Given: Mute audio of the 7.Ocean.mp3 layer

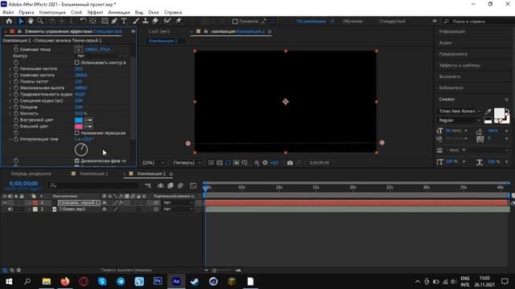Looking at the screenshot, I should tap(10, 209).
